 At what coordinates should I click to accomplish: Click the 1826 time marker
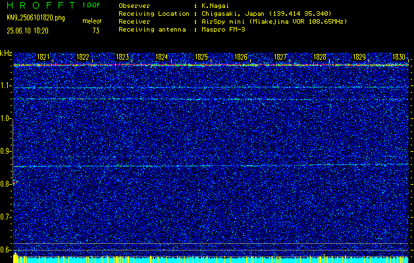pos(241,57)
